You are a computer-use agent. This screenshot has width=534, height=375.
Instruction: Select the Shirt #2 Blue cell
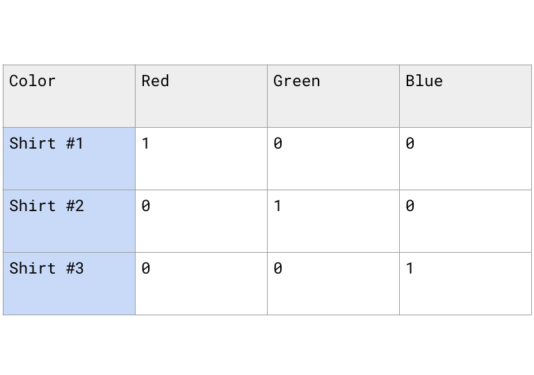point(465,221)
